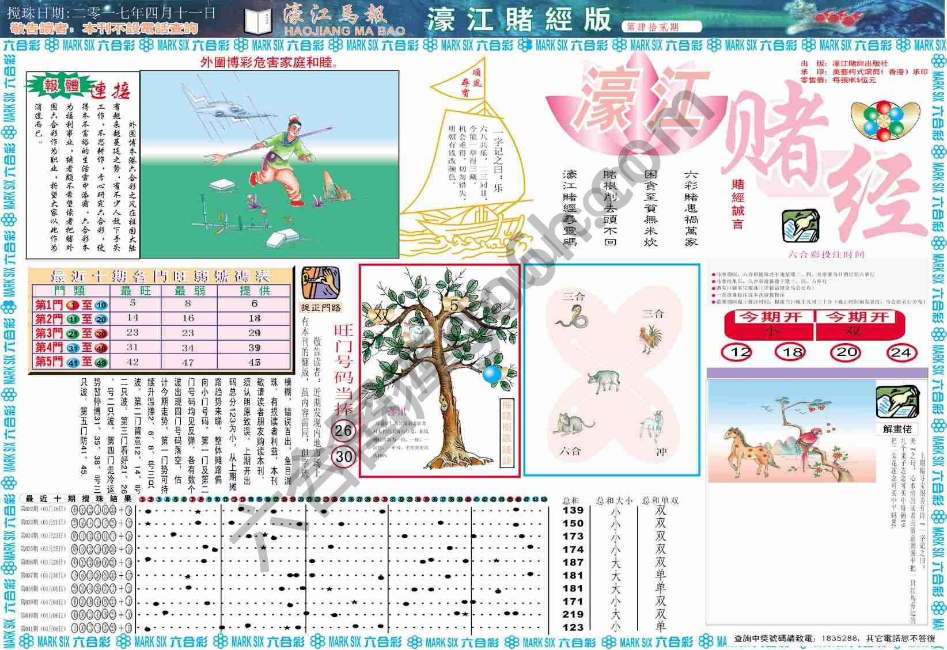Viewport: 947px width, 650px height.
Task: Click the circled number 30
Action: pyautogui.click(x=344, y=457)
